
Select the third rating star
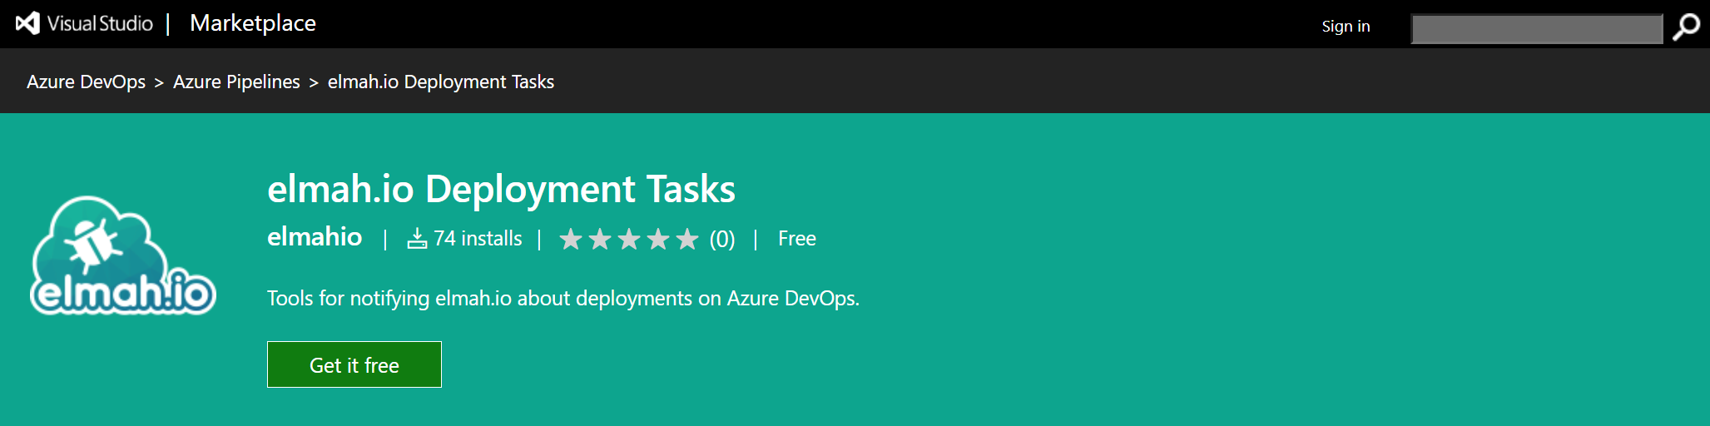pos(629,240)
